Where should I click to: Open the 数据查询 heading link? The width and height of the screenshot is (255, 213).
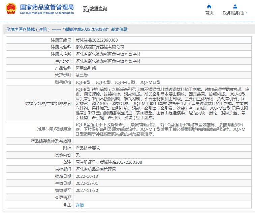click(x=98, y=9)
